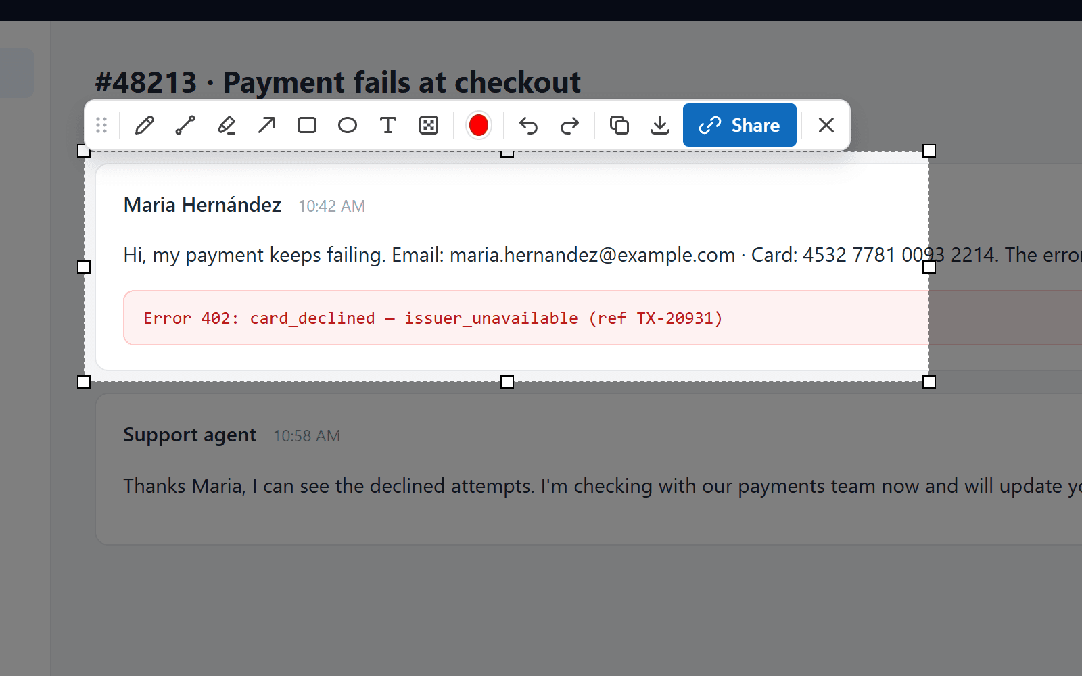Click the Support agent name
Screen dimensions: 1082x676
point(190,435)
